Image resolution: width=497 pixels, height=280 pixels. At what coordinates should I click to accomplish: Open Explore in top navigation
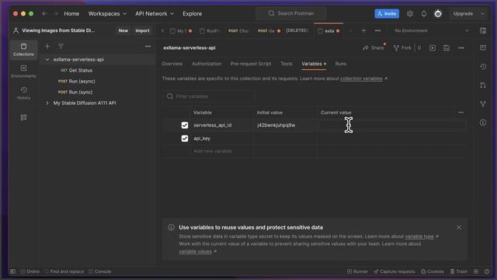pyautogui.click(x=192, y=14)
